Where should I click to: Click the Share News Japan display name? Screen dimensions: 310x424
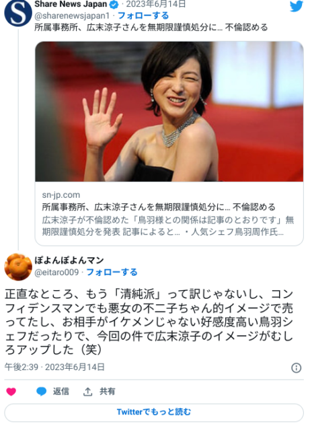(71, 4)
